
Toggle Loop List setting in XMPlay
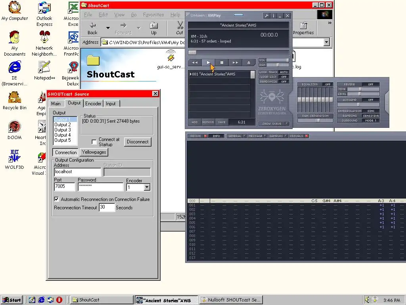coord(274,77)
